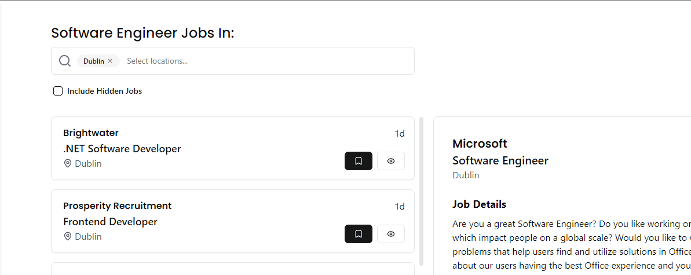
Task: Bookmark the Brightwater .NET Software Developer job
Action: click(358, 161)
